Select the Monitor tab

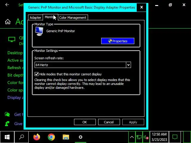click(x=50, y=17)
